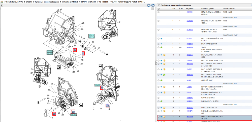
Task: Open part number link 86629541
Action: (190, 55)
